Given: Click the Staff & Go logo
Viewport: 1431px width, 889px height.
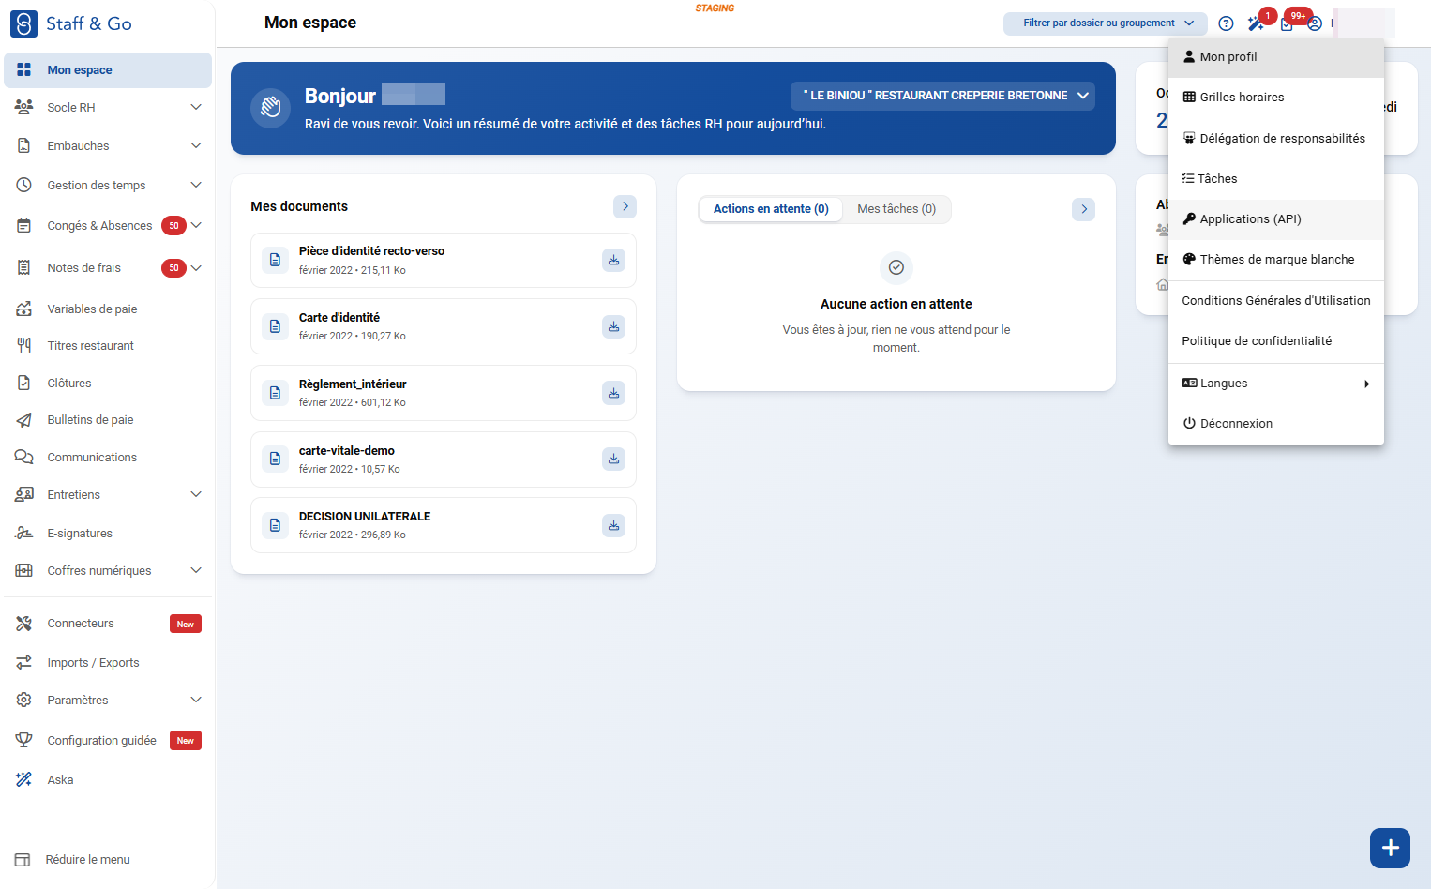Looking at the screenshot, I should [x=71, y=23].
